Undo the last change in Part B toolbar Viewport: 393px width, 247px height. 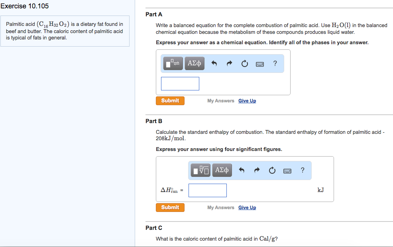242,170
